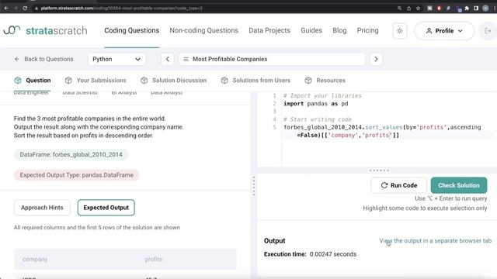Click the editor resize horizontal dots handle
The height and width of the screenshot is (279, 497).
click(x=379, y=170)
